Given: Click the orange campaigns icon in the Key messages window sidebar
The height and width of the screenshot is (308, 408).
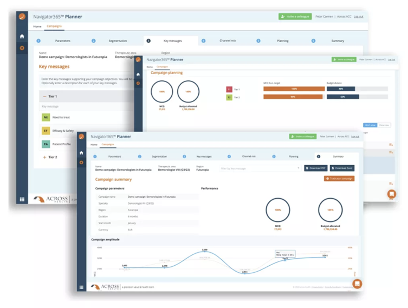Looking at the screenshot, I should pyautogui.click(x=22, y=48).
